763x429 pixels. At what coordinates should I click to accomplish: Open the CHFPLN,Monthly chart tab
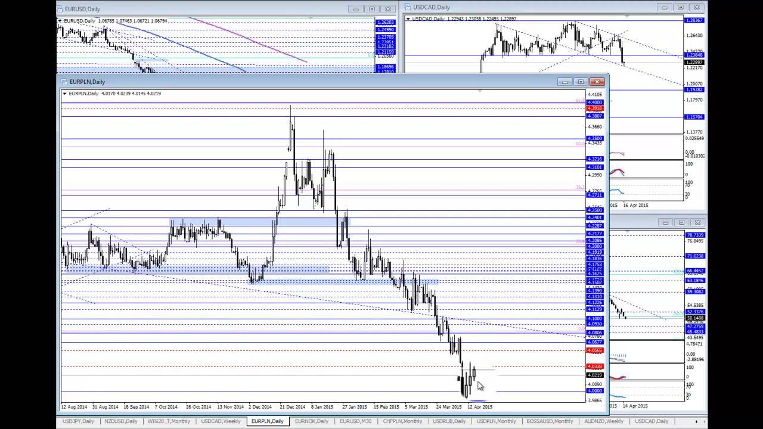402,421
